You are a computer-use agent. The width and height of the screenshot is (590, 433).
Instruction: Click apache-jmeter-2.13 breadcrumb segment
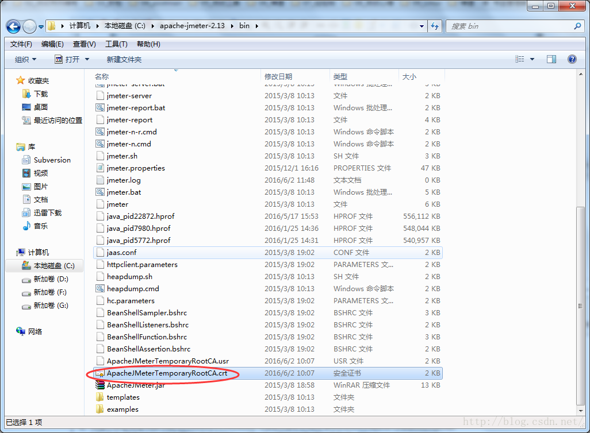[x=192, y=26]
